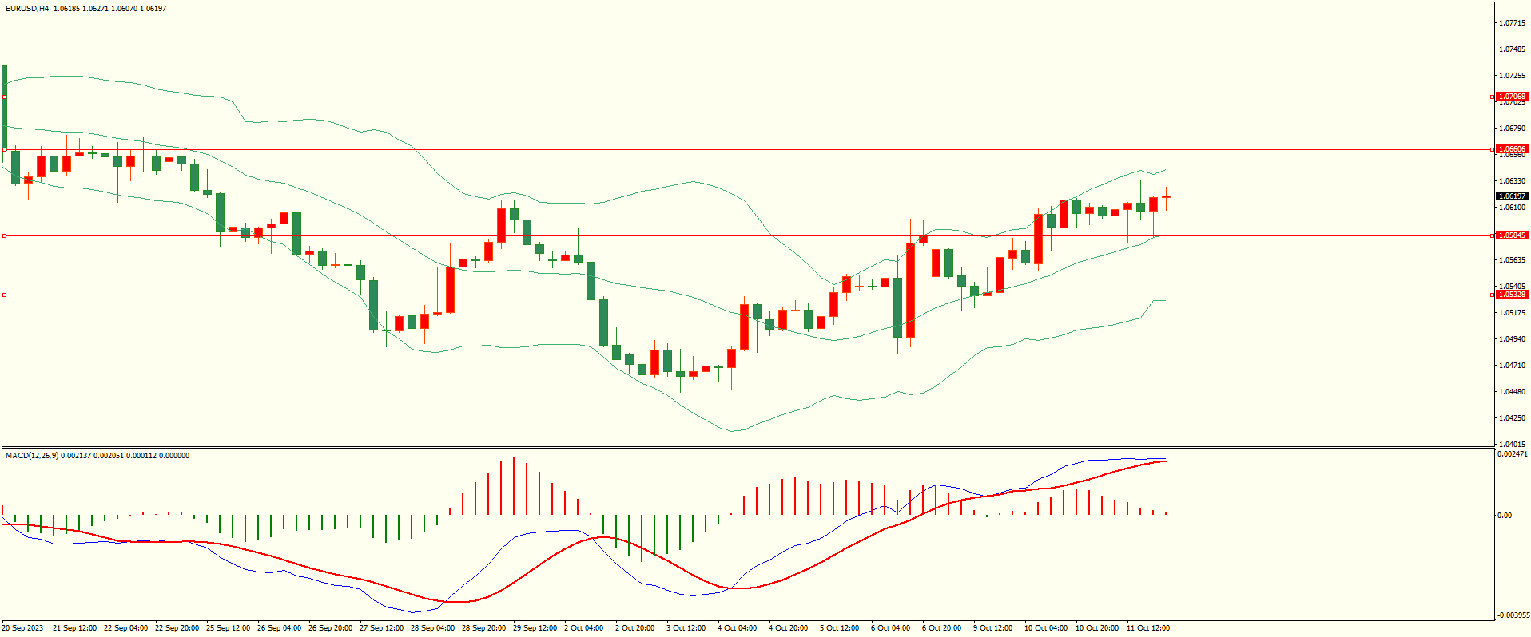Click the 6 Oct 20:00 time label

pos(941,628)
